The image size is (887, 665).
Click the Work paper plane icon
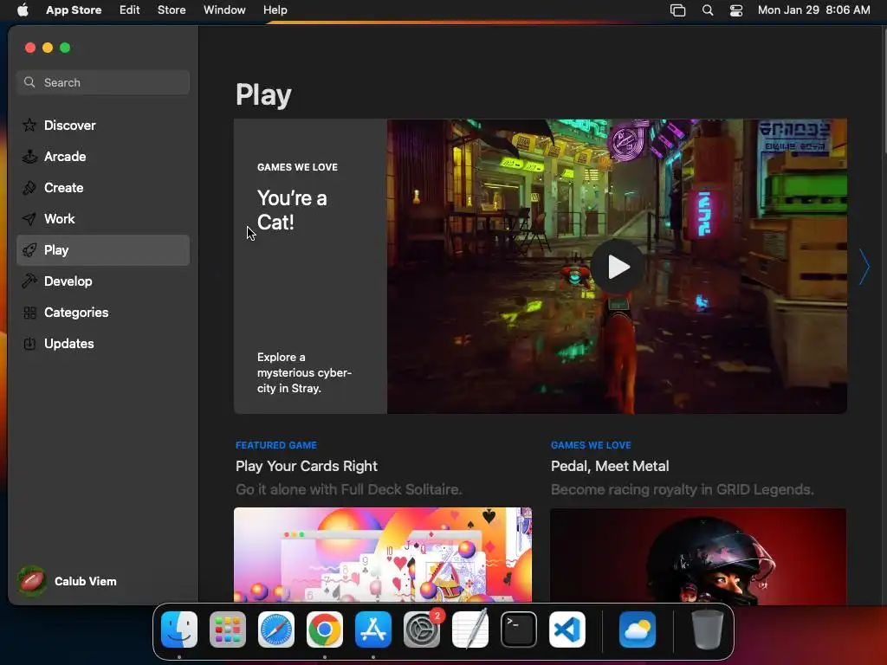coord(29,218)
